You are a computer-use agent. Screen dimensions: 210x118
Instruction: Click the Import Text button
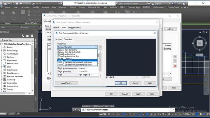pos(66,83)
